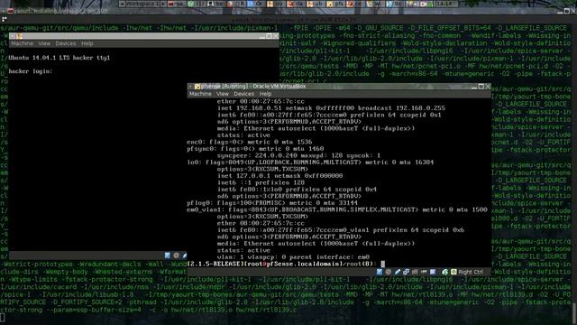Click 'Ubuntu 14.04.1 LTS hacker tty1' text
This screenshot has height=325, width=577.
click(60, 58)
